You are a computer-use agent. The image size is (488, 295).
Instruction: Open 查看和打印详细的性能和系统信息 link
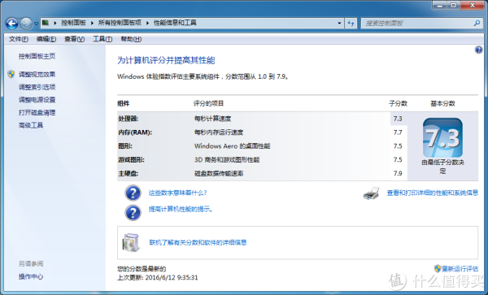click(x=433, y=193)
